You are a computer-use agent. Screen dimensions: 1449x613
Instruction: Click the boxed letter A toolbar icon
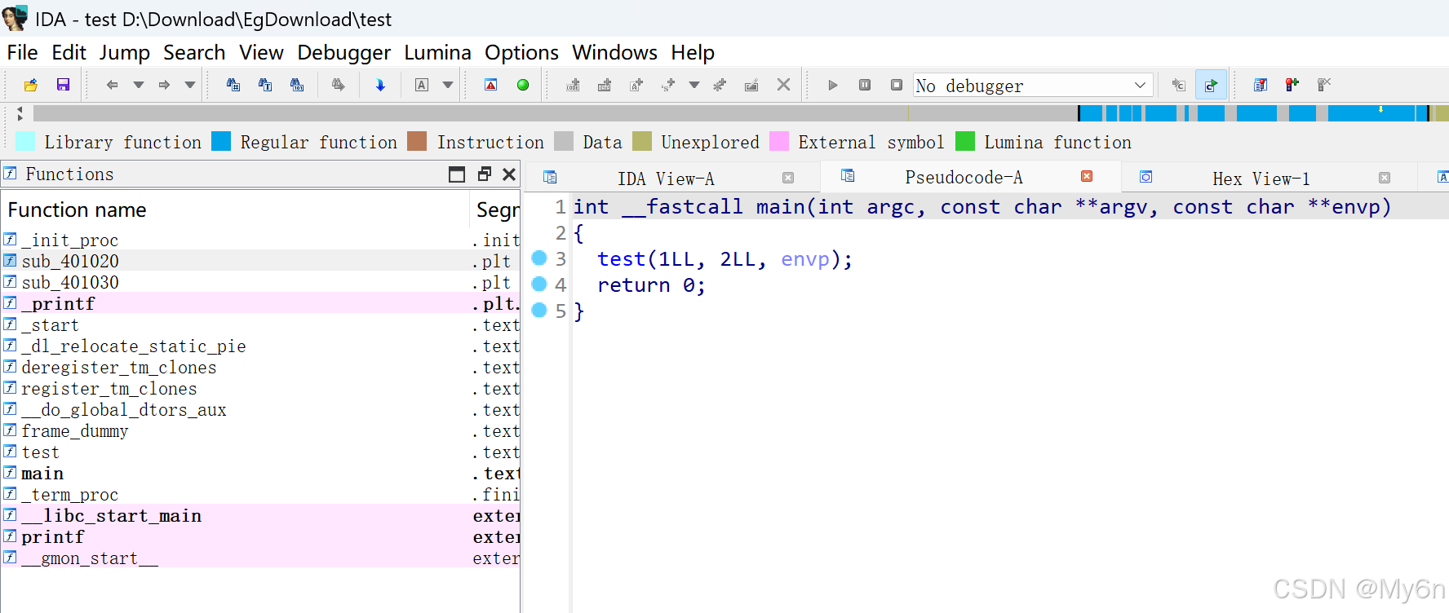(x=422, y=85)
